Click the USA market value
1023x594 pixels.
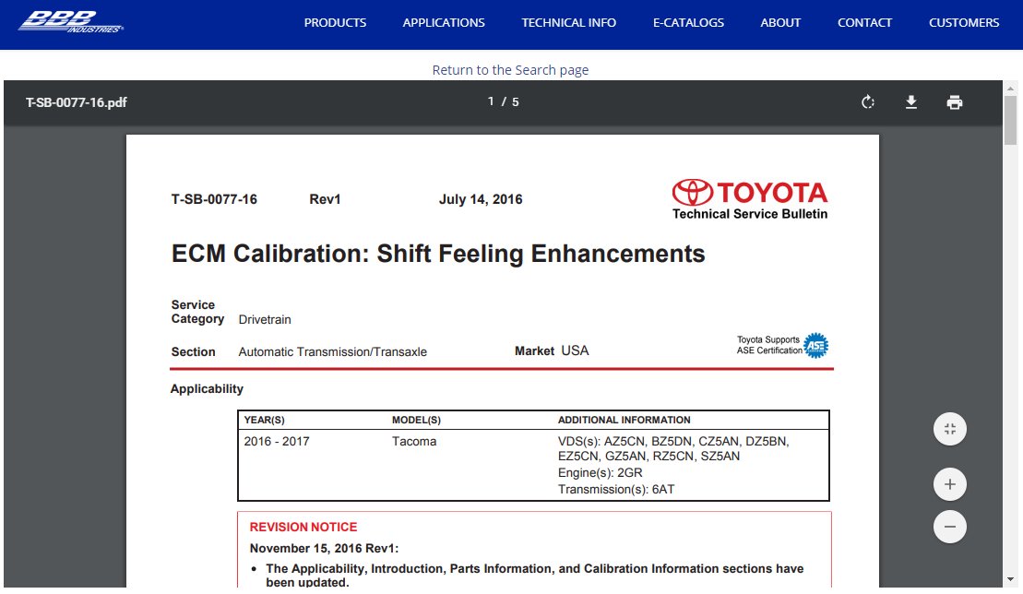click(575, 350)
